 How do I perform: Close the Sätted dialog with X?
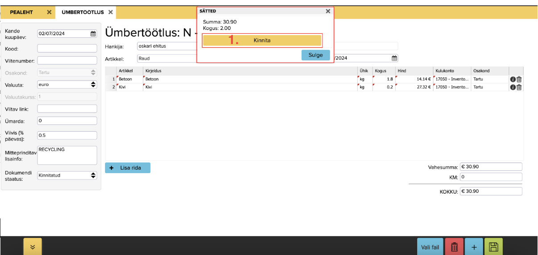(x=328, y=11)
